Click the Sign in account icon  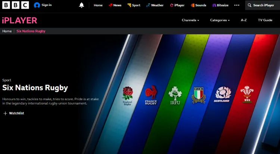pos(37,5)
